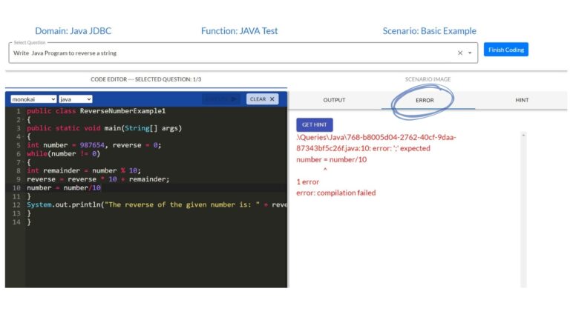570x320 pixels.
Task: Select the CODE EDITOR panel tab
Action: [145, 79]
